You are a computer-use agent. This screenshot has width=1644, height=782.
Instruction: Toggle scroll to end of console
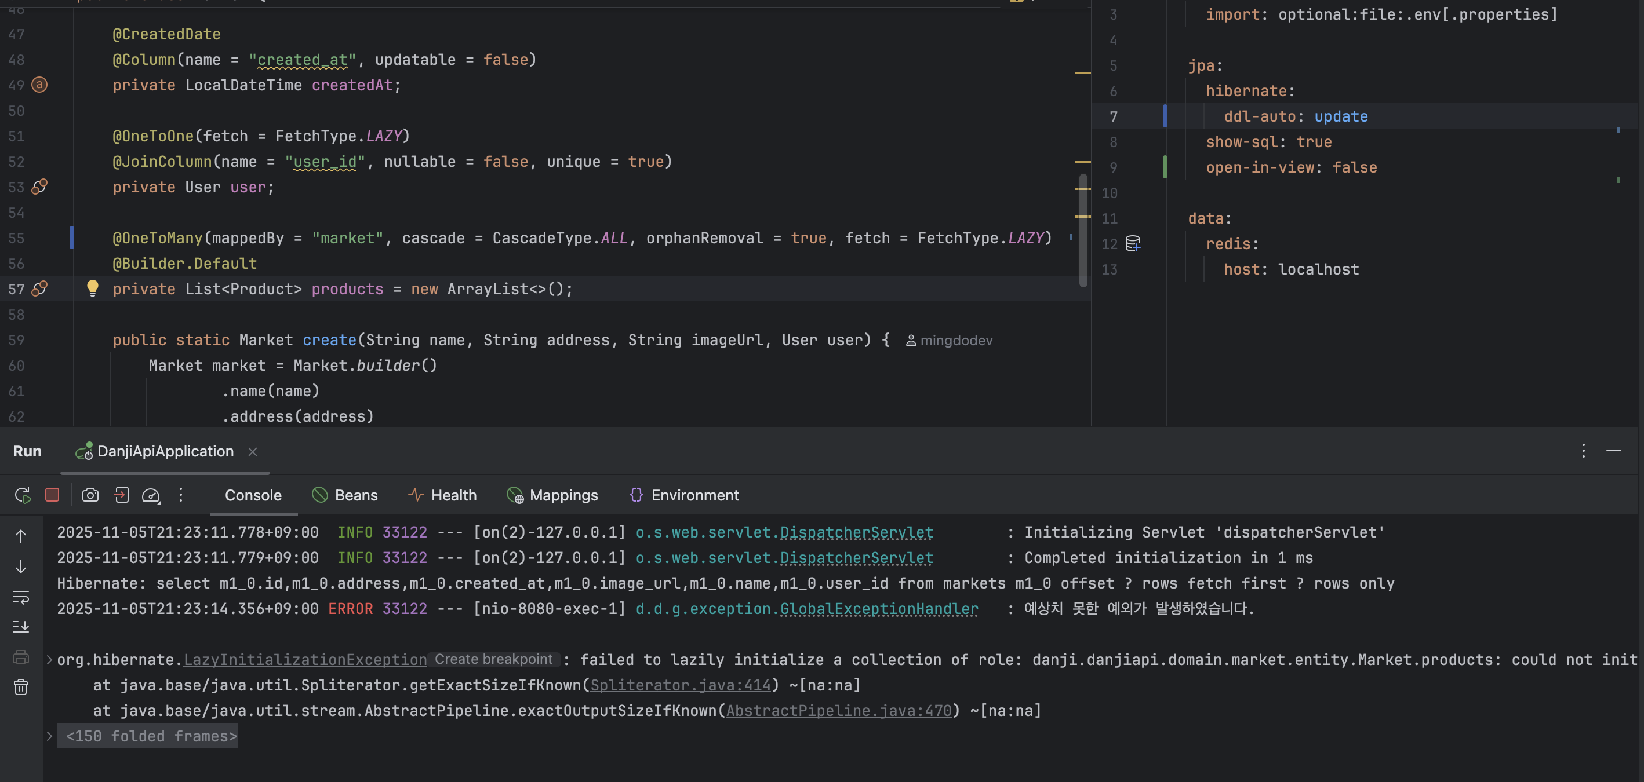click(21, 627)
